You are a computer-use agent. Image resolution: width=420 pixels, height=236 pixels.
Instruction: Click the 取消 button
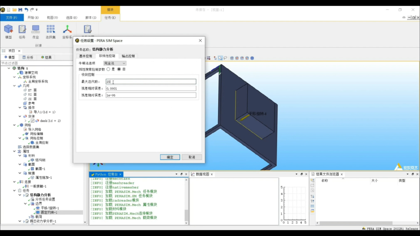192,157
